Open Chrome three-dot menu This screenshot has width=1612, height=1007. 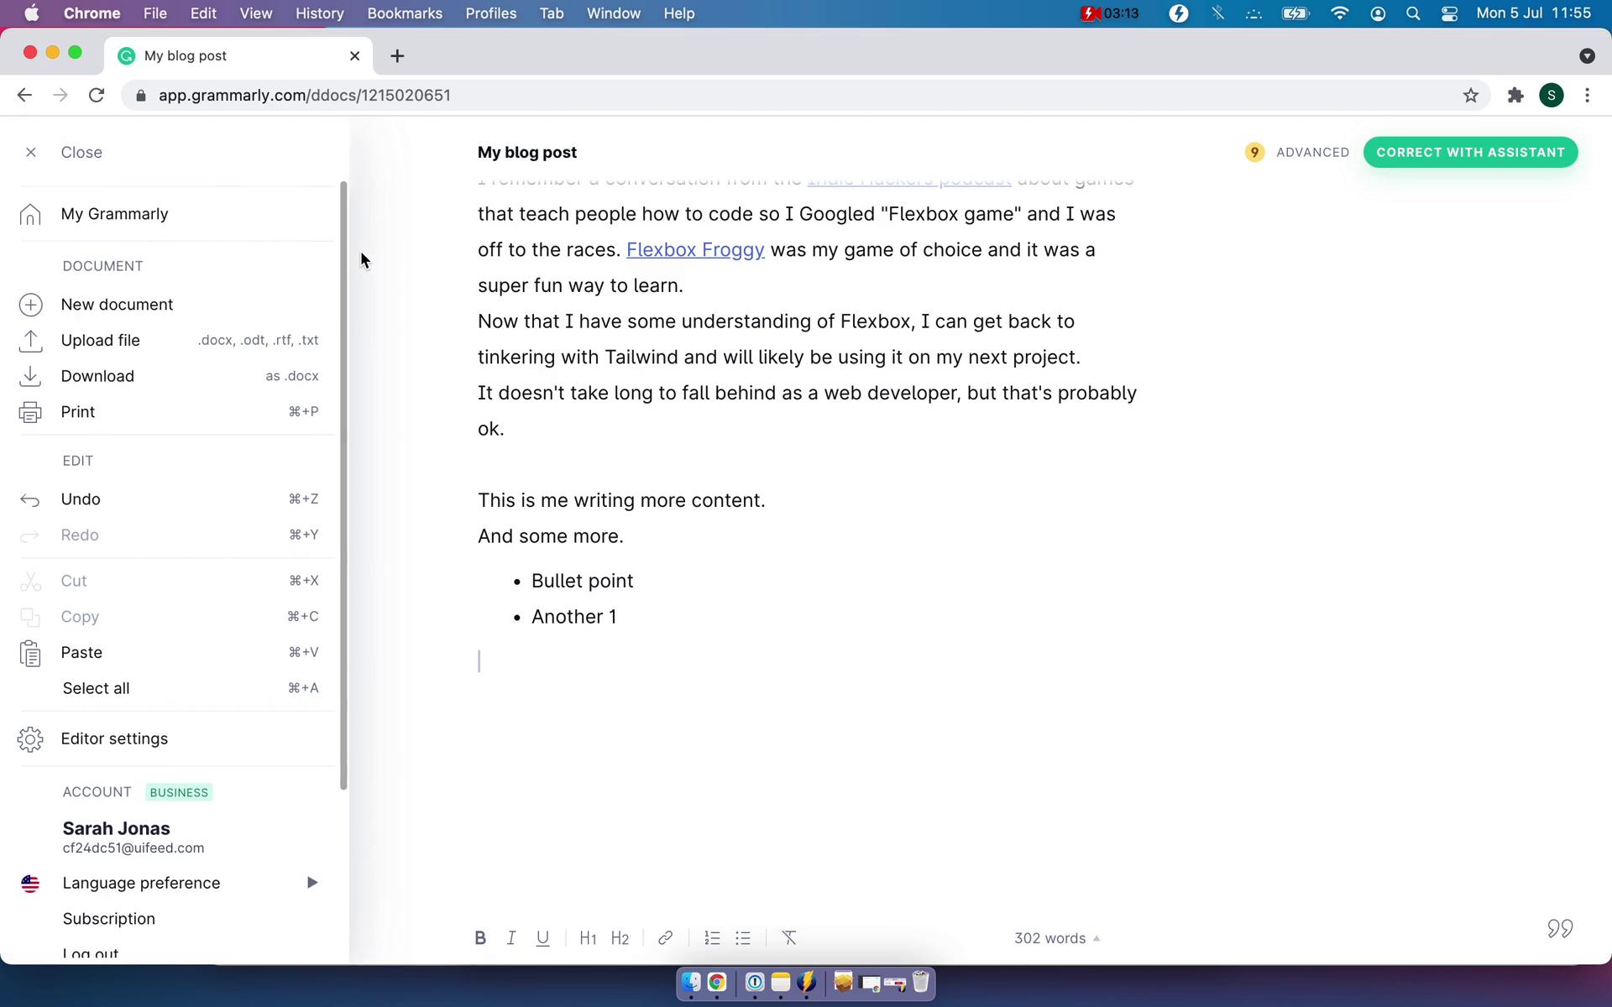(1587, 96)
